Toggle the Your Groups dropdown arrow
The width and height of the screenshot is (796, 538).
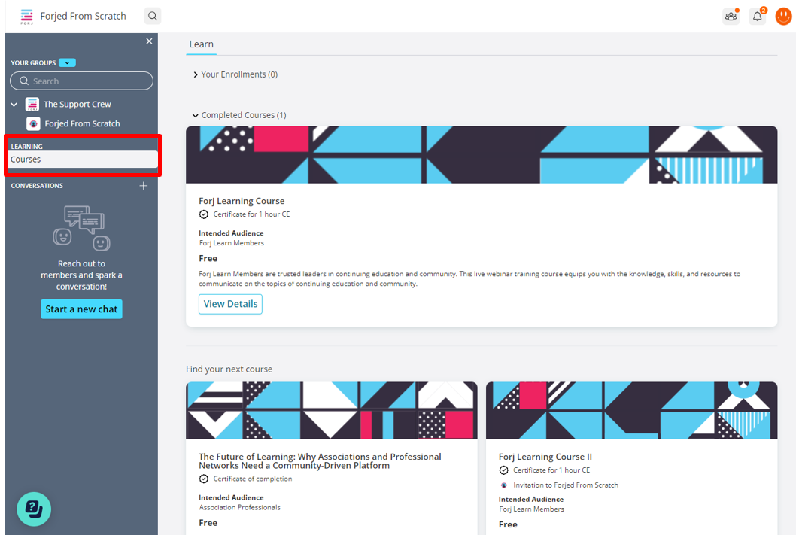coord(67,62)
